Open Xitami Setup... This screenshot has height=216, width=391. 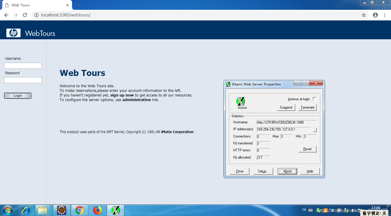click(x=263, y=171)
